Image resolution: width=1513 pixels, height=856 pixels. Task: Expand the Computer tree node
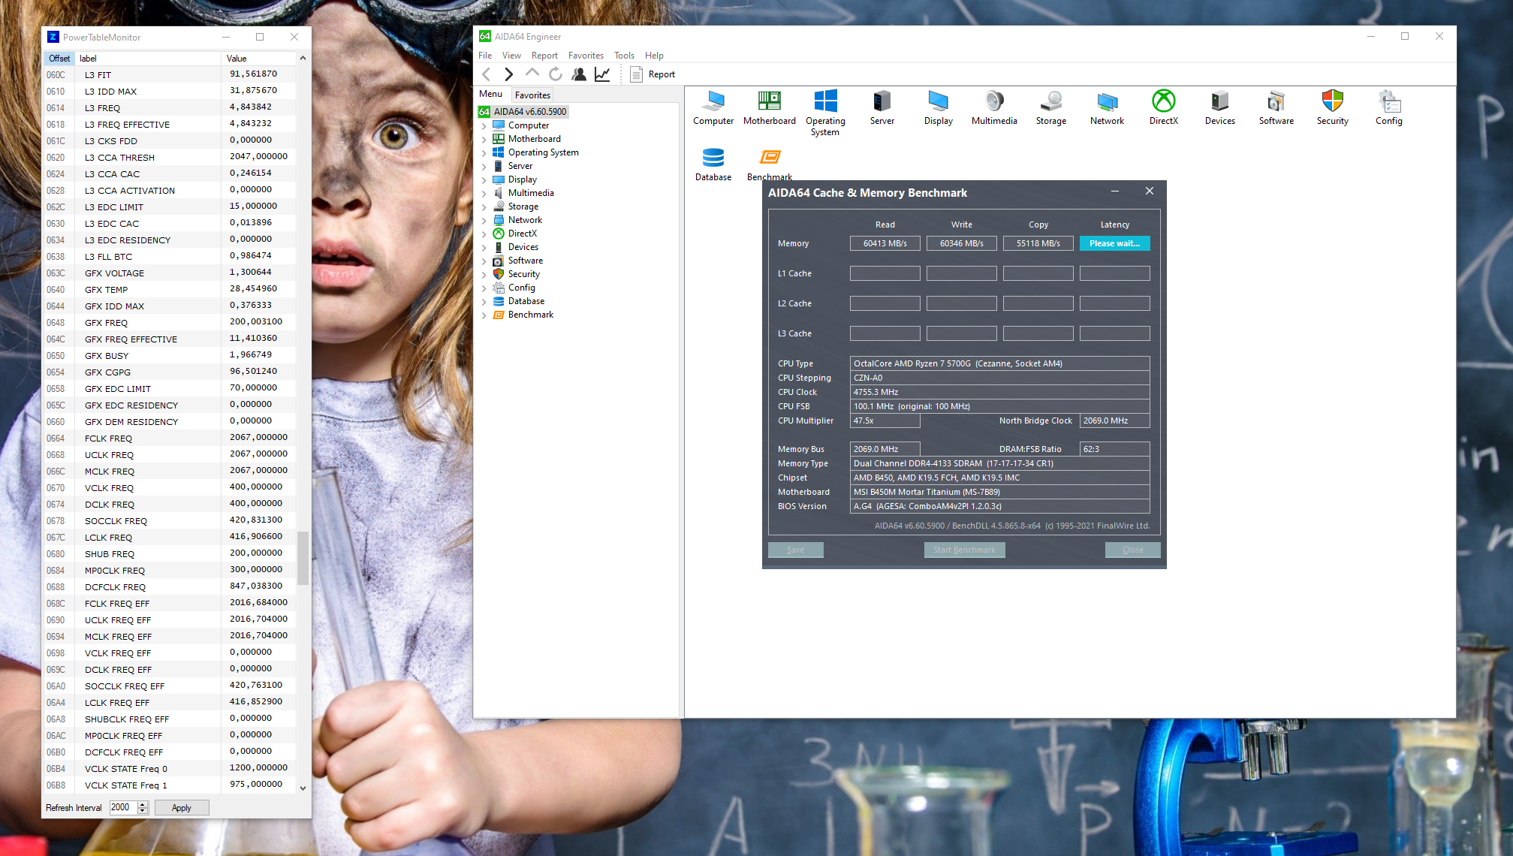484,126
